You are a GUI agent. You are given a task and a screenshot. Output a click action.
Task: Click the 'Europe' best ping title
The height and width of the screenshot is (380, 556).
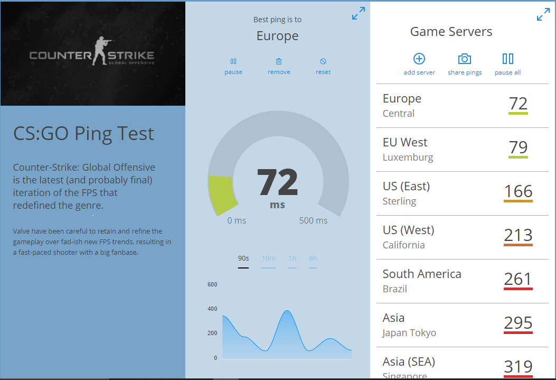pos(277,36)
